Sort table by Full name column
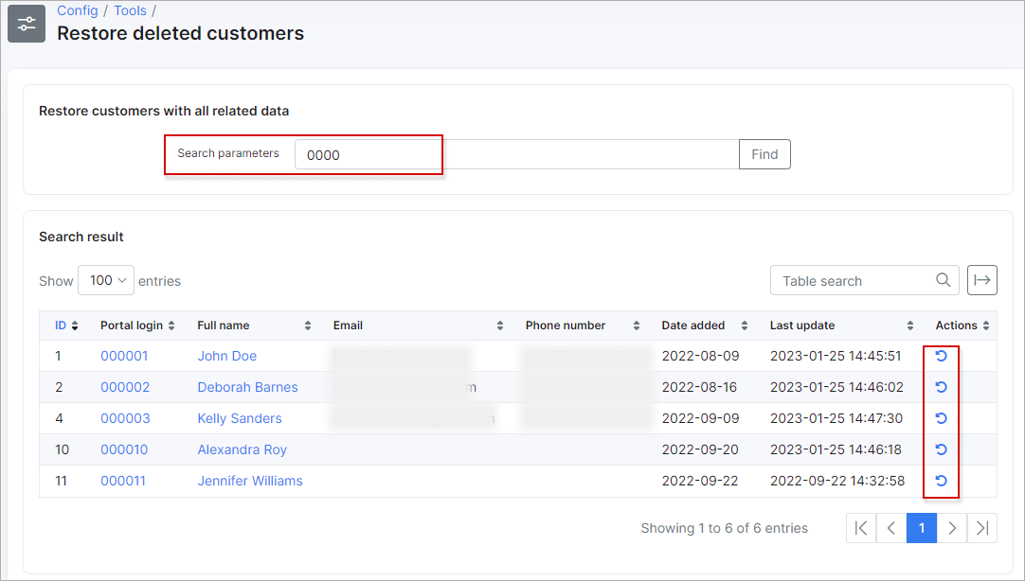The width and height of the screenshot is (1025, 581). tap(254, 326)
